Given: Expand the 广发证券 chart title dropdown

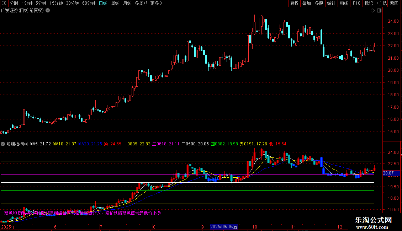Looking at the screenshot, I should point(48,11).
